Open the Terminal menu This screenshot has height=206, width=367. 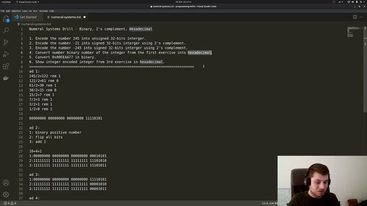[x=44, y=11]
